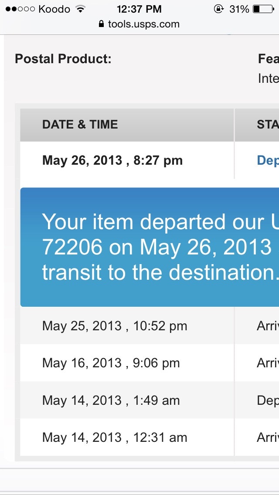Tap the 31% battery percentage text
The image size is (279, 495).
(x=239, y=9)
